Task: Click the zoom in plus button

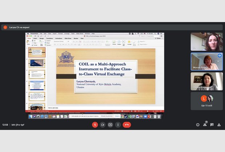Action: pyautogui.click(x=153, y=111)
